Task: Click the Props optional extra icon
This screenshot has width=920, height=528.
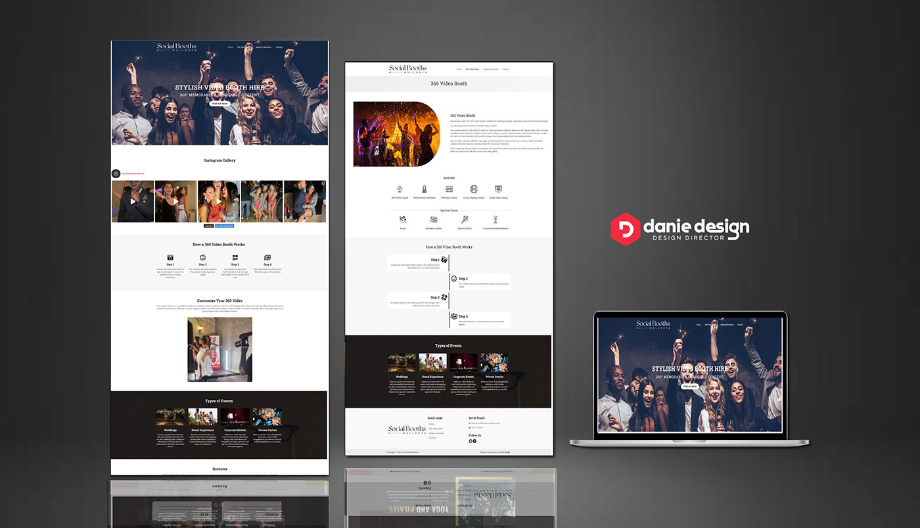Action: (403, 220)
